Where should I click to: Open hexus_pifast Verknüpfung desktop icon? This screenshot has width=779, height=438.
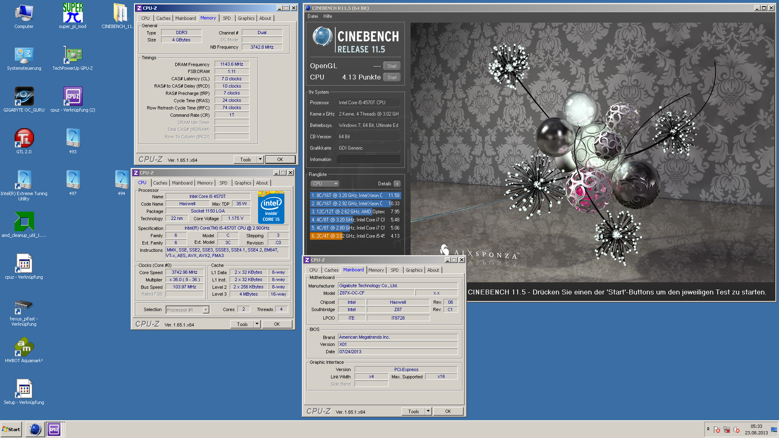click(24, 312)
